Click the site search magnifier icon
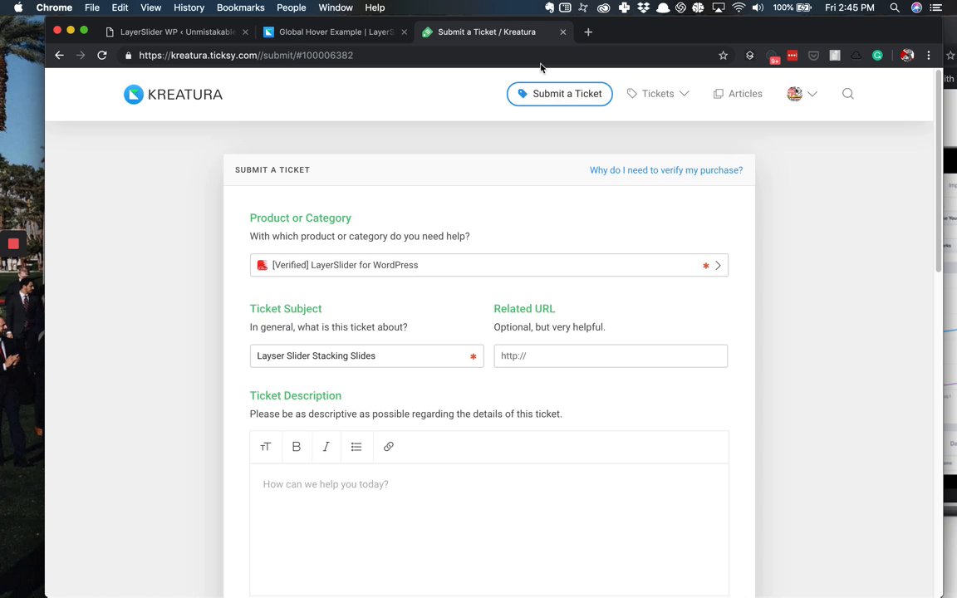The width and height of the screenshot is (957, 598). tap(847, 94)
